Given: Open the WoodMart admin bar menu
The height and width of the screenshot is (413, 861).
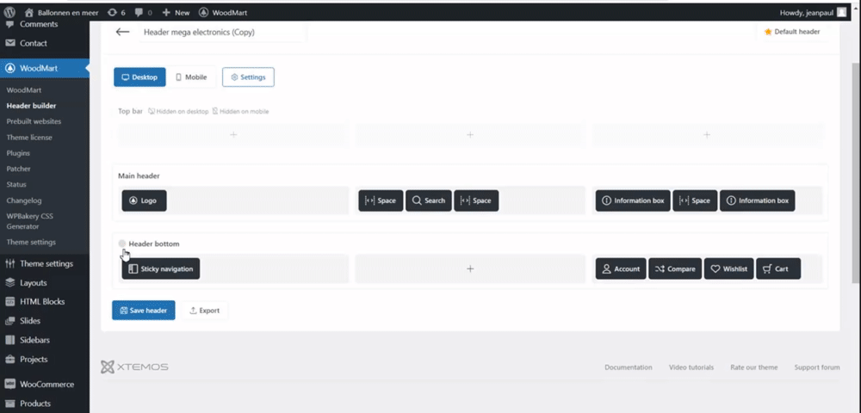Looking at the screenshot, I should tap(222, 12).
